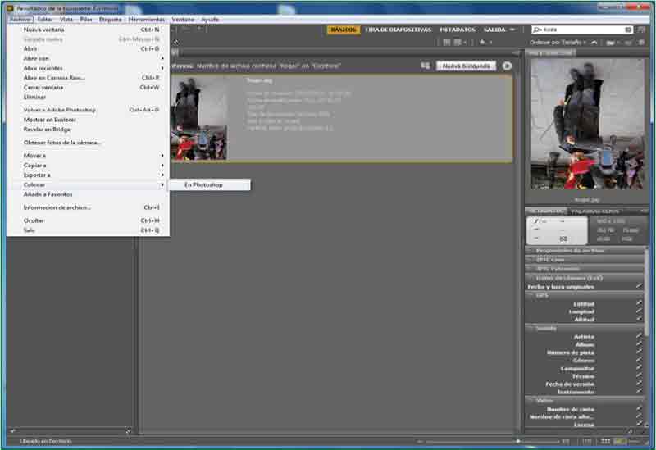Click the pencil edit icon next to Género
Image resolution: width=656 pixels, height=450 pixels.
point(639,361)
